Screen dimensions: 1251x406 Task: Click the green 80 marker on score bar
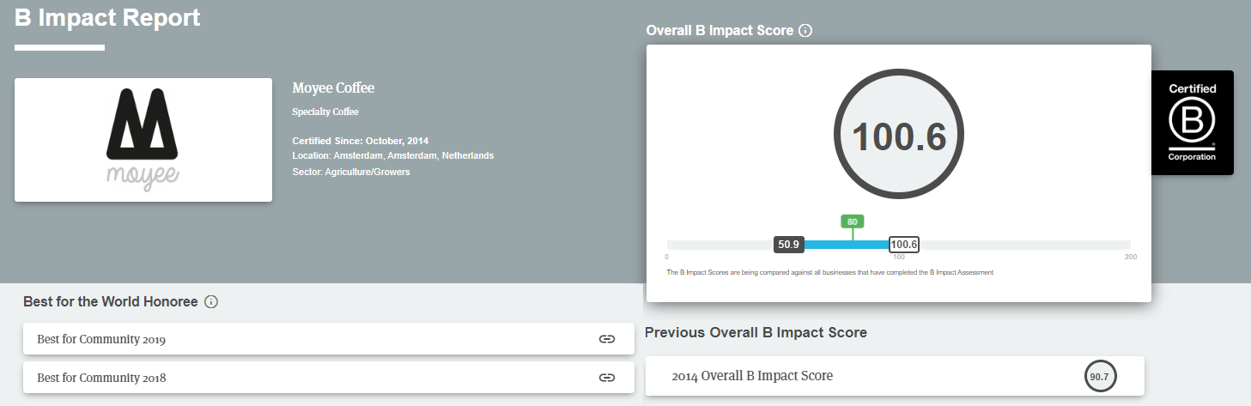click(852, 221)
